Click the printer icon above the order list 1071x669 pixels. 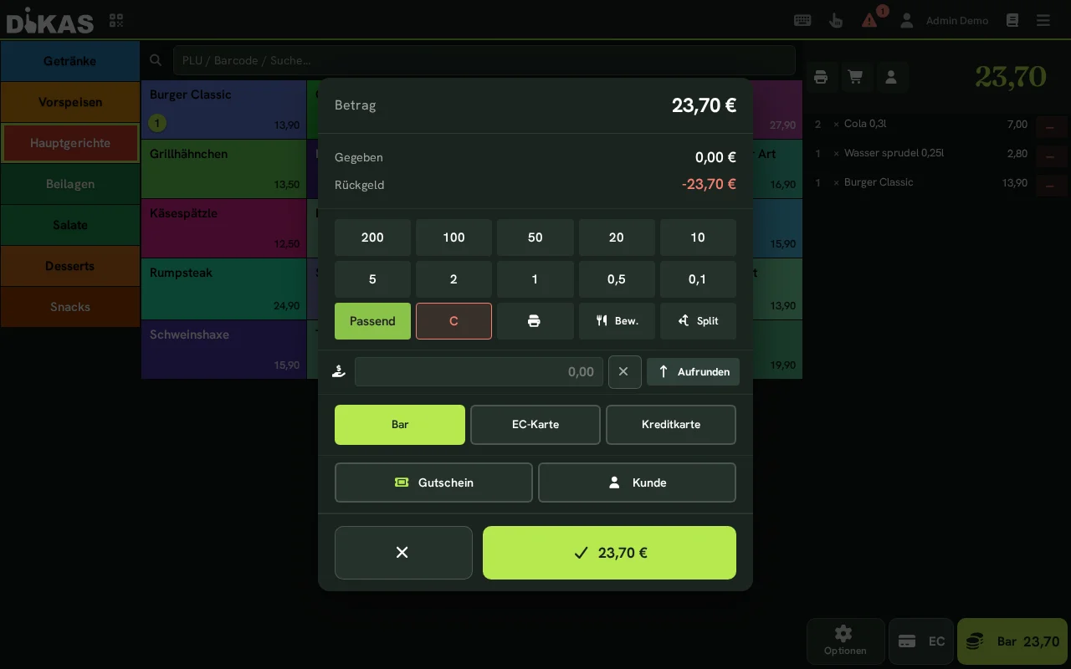point(821,77)
